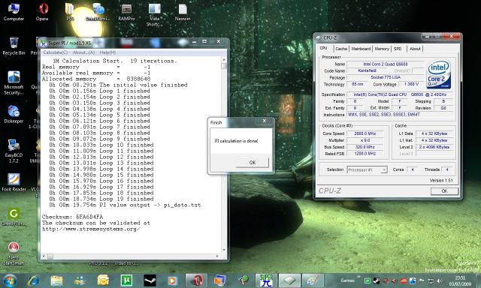481x288 pixels.
Task: Launch Microsoft Security desktop shortcut
Action: pyautogui.click(x=14, y=83)
